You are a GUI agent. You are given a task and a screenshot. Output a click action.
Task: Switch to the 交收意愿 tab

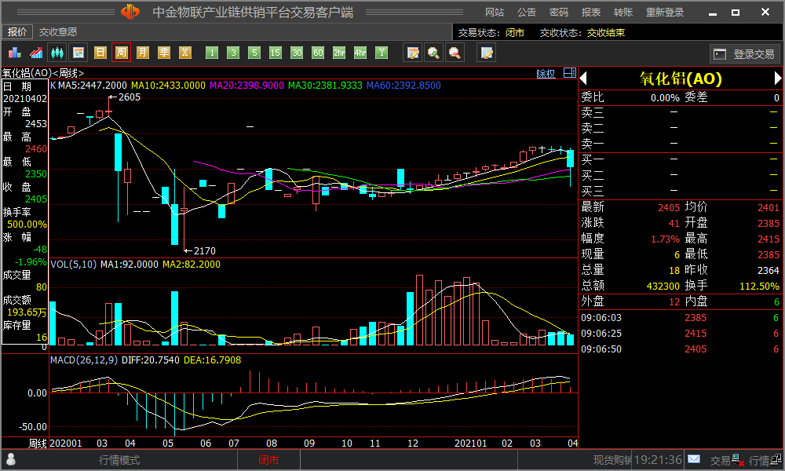(58, 32)
